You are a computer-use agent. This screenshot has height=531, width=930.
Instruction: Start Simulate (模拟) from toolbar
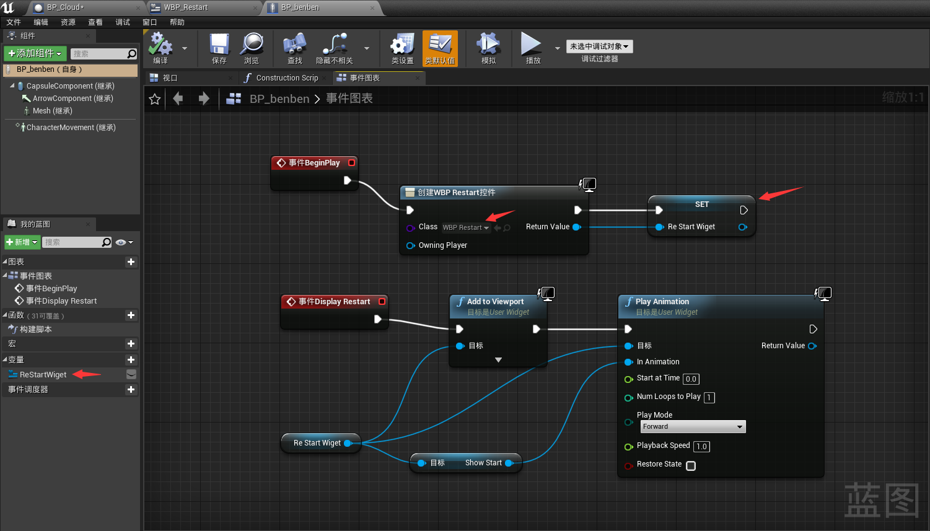(x=488, y=46)
